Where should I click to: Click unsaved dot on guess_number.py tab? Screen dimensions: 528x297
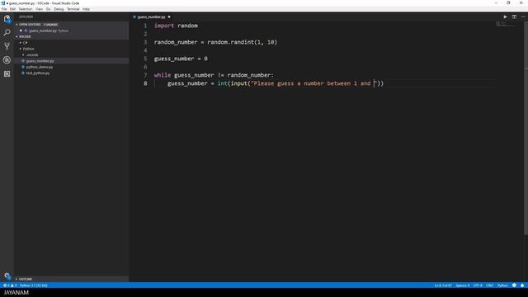[169, 16]
